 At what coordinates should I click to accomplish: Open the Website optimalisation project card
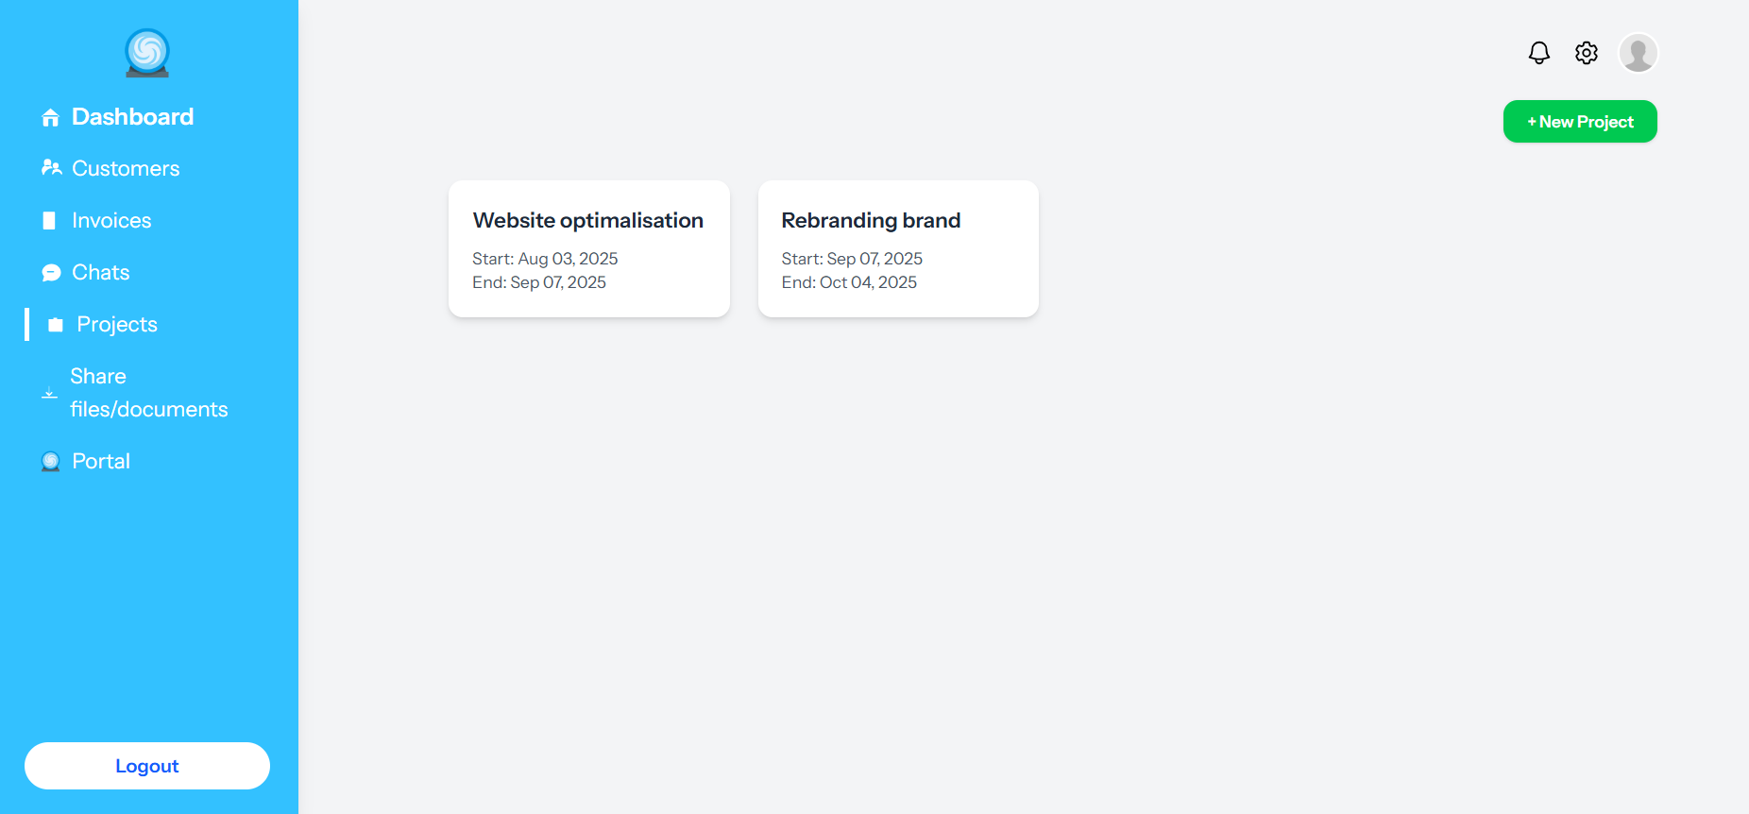pyautogui.click(x=588, y=248)
